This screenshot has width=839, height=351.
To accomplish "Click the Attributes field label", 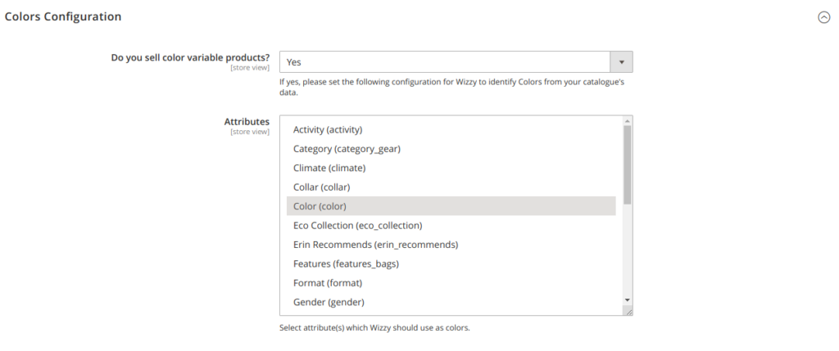I will point(247,122).
